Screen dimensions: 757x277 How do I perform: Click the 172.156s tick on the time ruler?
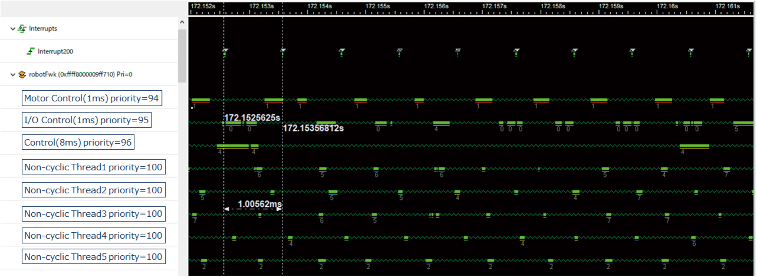437,6
